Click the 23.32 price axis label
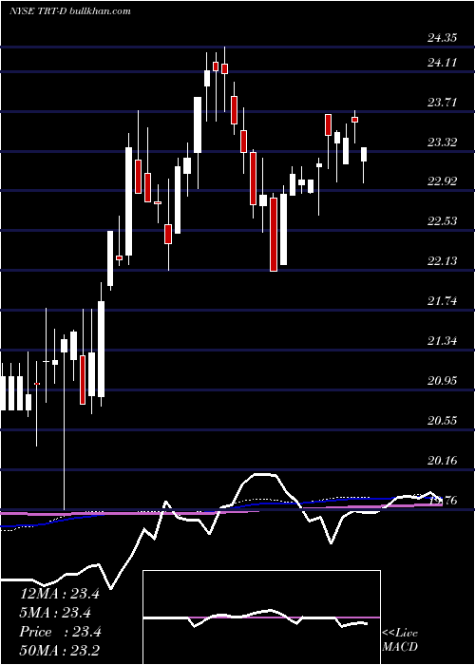This screenshot has height=665, width=475. click(x=442, y=142)
